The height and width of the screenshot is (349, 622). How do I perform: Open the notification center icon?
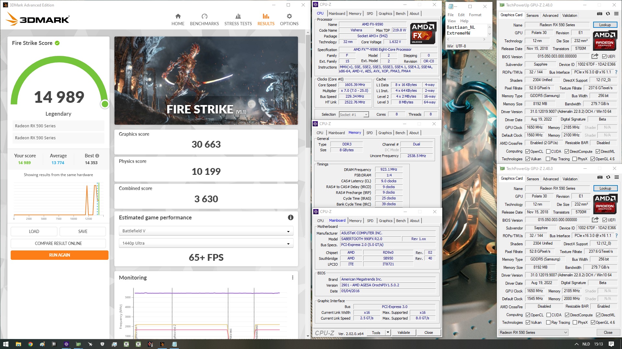[611, 344]
